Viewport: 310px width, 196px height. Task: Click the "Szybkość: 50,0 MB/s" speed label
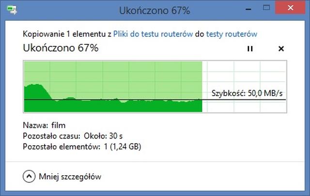click(x=248, y=94)
